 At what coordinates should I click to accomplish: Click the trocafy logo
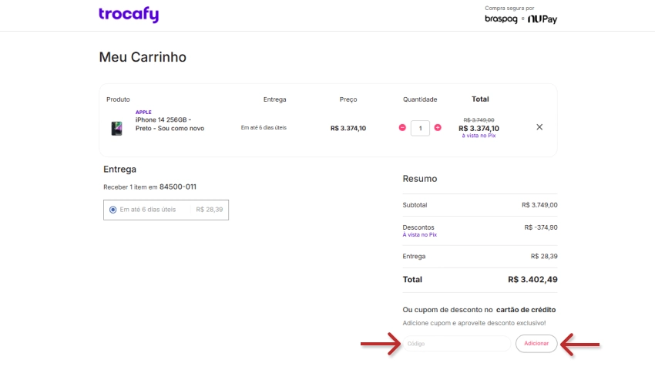click(x=129, y=15)
